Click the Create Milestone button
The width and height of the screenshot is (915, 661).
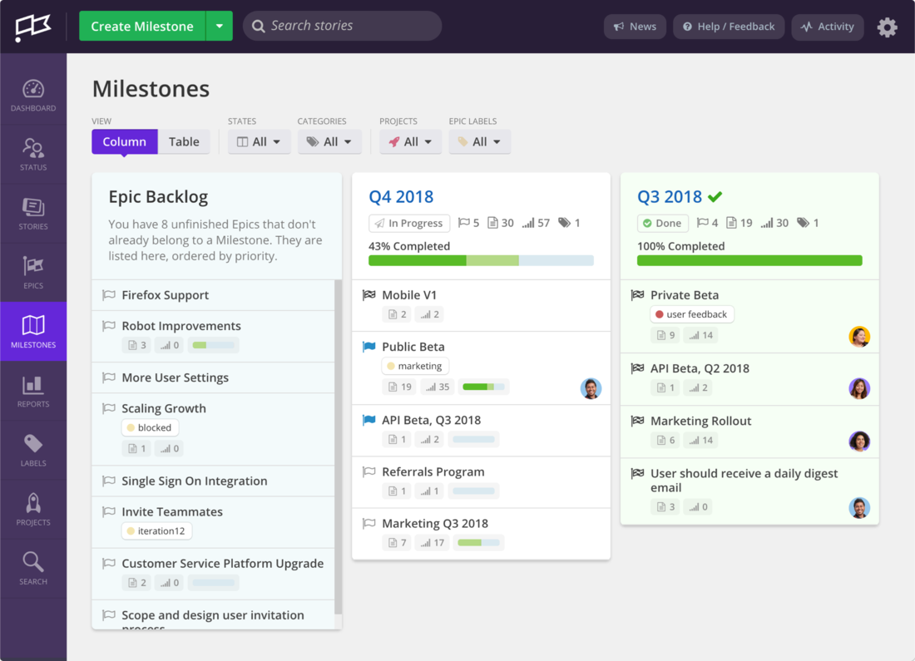[x=142, y=27]
